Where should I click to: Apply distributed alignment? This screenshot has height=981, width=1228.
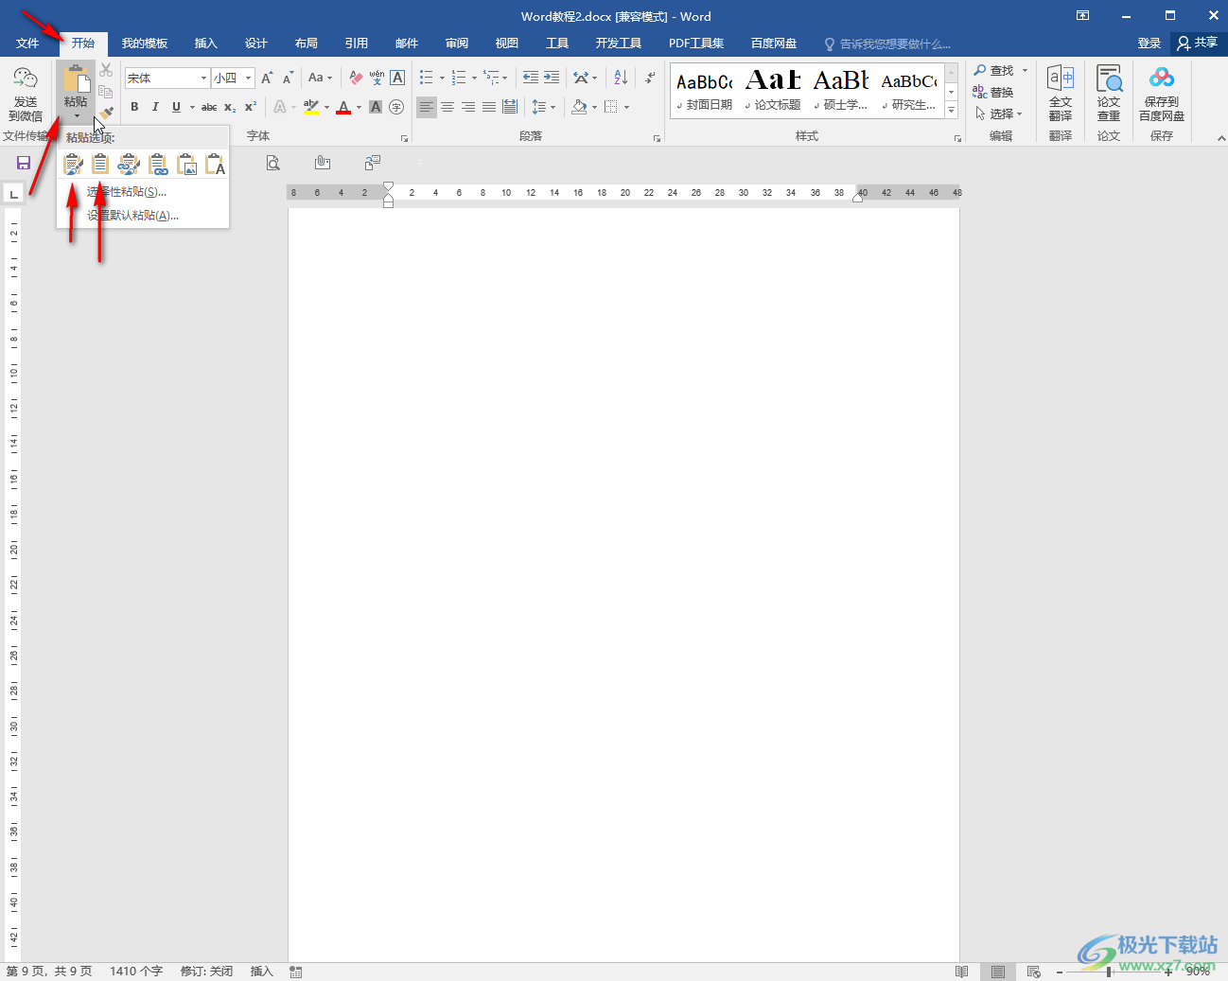[510, 107]
